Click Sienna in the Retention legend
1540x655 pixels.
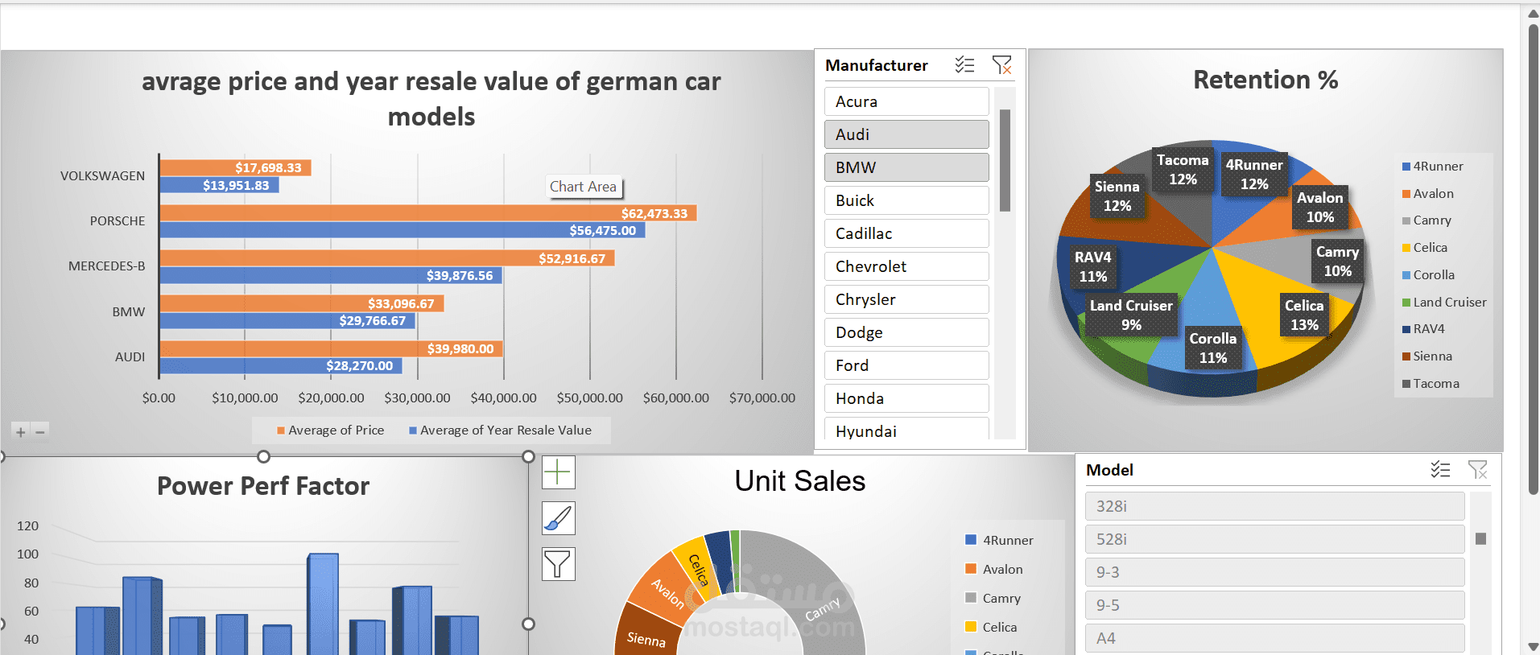pyautogui.click(x=1427, y=356)
